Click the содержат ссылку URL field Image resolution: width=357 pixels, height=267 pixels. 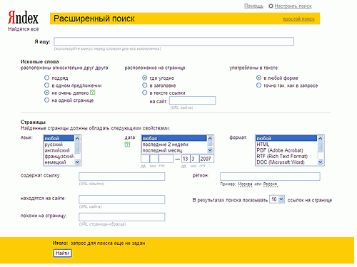coord(122,177)
